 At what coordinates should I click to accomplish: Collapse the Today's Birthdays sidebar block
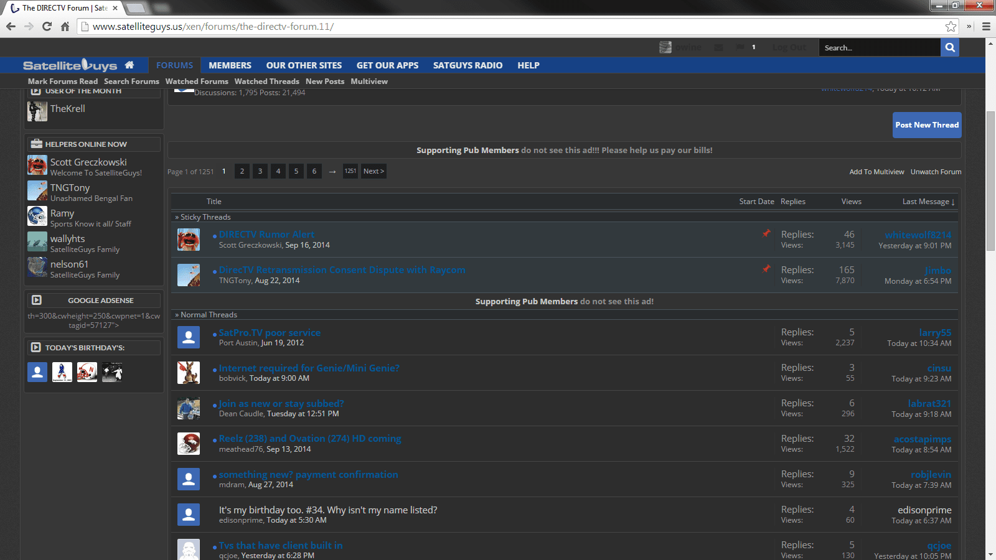(x=36, y=347)
